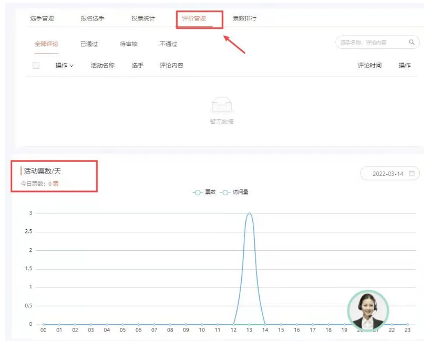The image size is (432, 341).
Task: Click the x-axis label 12
Action: [x=233, y=330]
